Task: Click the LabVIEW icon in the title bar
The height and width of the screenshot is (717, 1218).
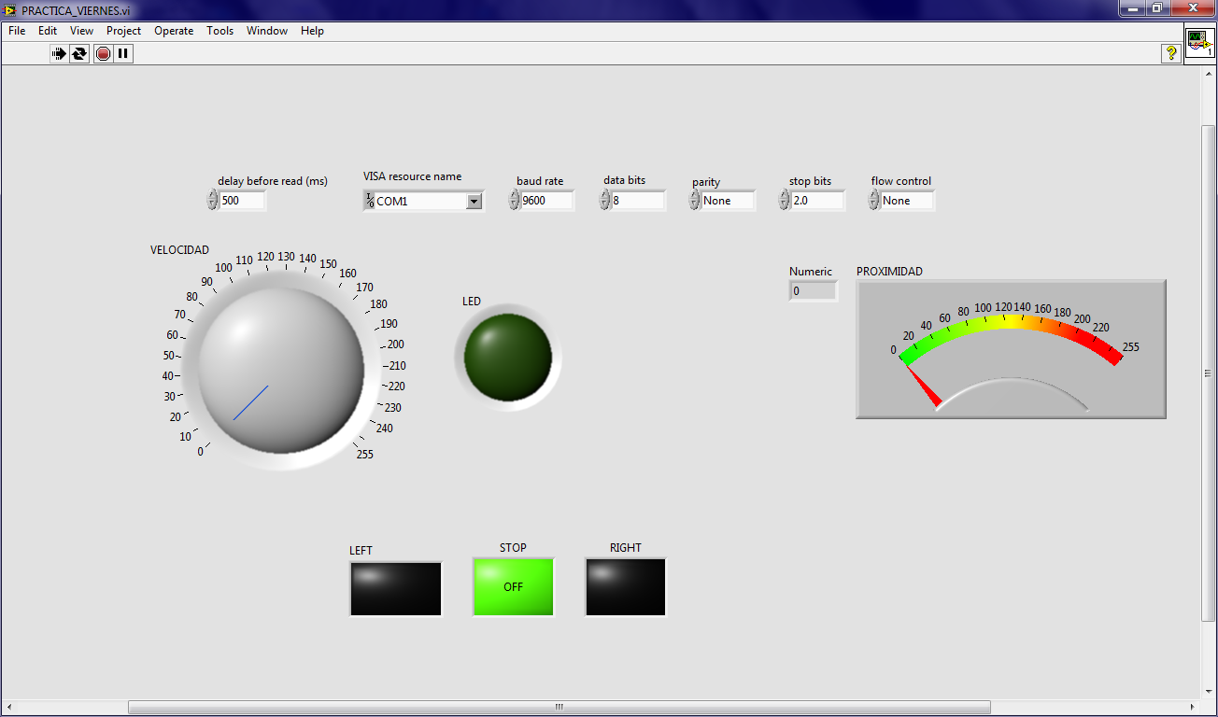Action: (10, 8)
